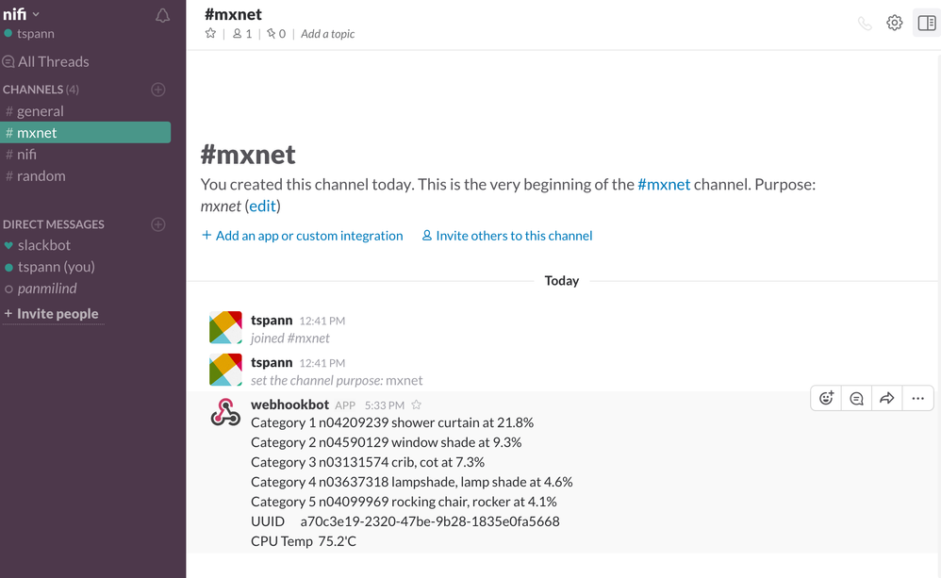The height and width of the screenshot is (578, 941).
Task: Star webhookbot's message
Action: [415, 404]
